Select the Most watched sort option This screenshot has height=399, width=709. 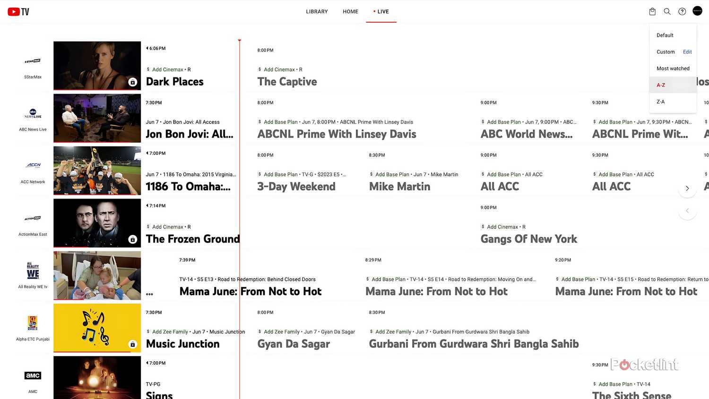673,68
